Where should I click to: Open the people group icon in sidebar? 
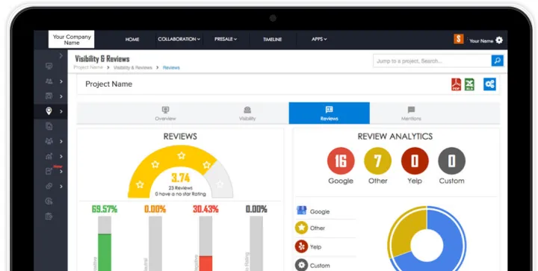[x=49, y=141]
